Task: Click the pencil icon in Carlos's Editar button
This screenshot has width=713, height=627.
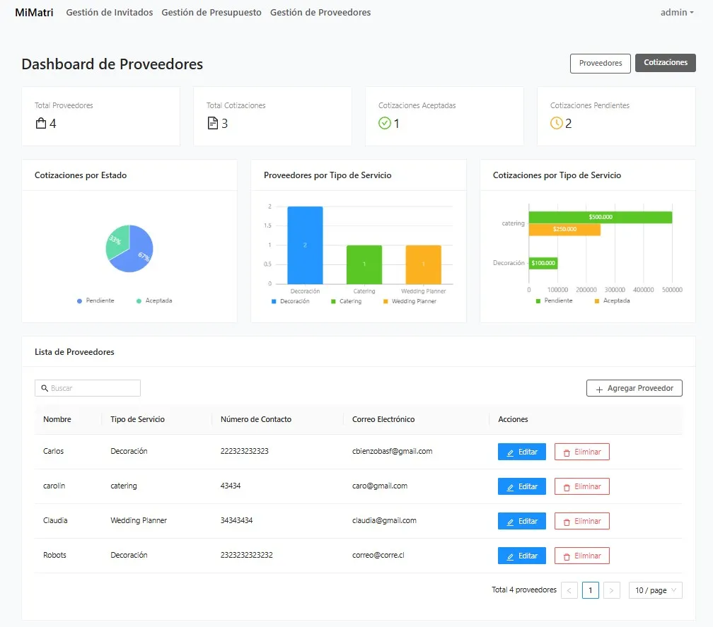Action: tap(511, 452)
